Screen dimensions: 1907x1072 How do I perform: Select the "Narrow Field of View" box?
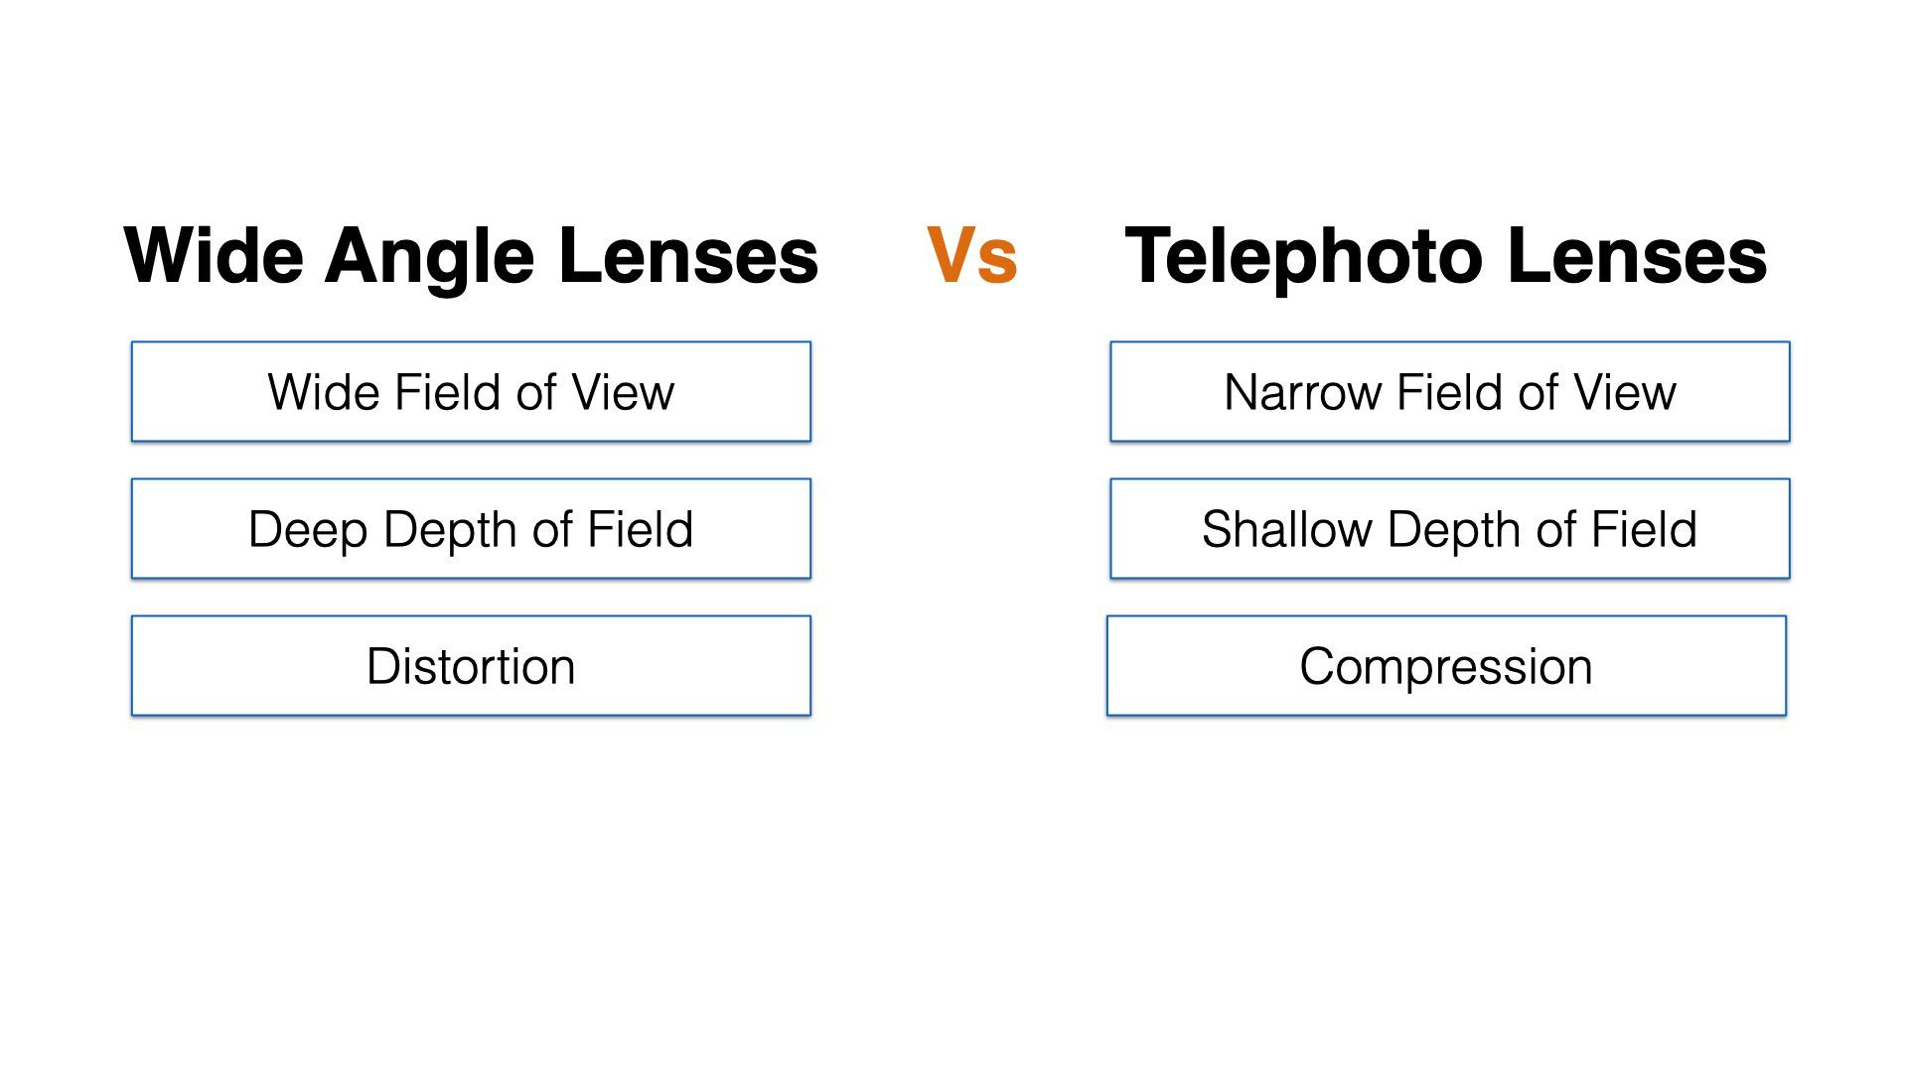coord(1449,392)
